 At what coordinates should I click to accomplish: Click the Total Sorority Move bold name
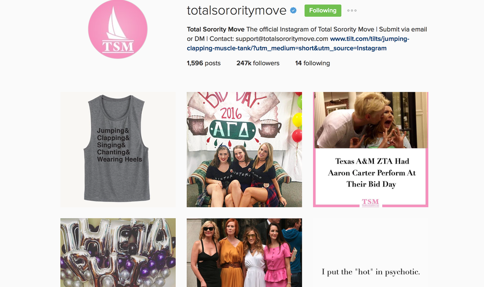[215, 29]
